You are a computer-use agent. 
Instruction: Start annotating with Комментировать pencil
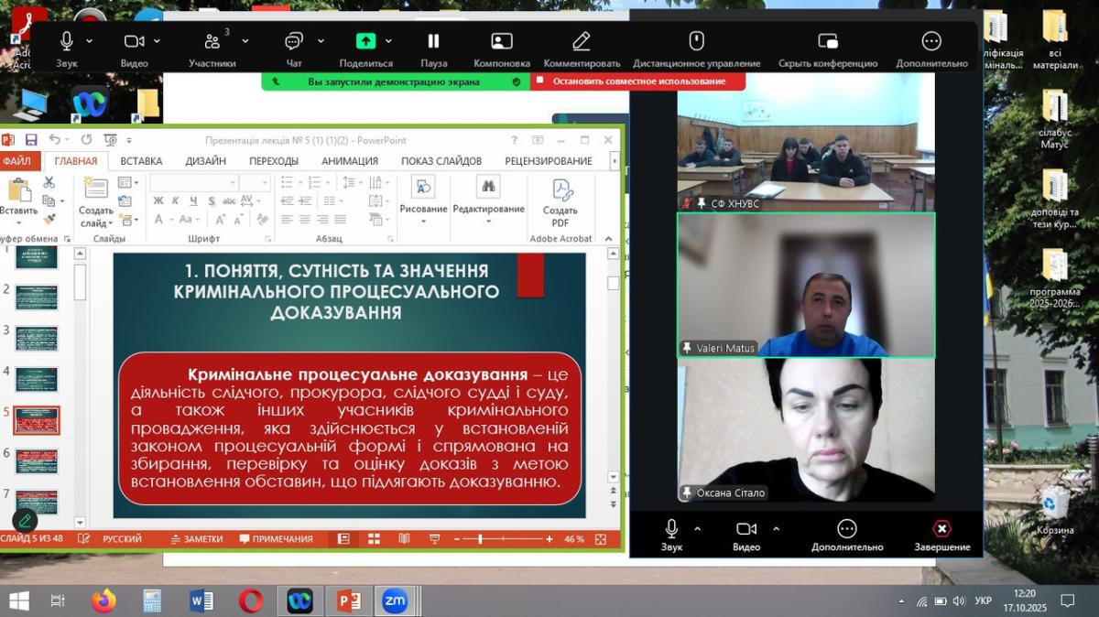coord(582,48)
